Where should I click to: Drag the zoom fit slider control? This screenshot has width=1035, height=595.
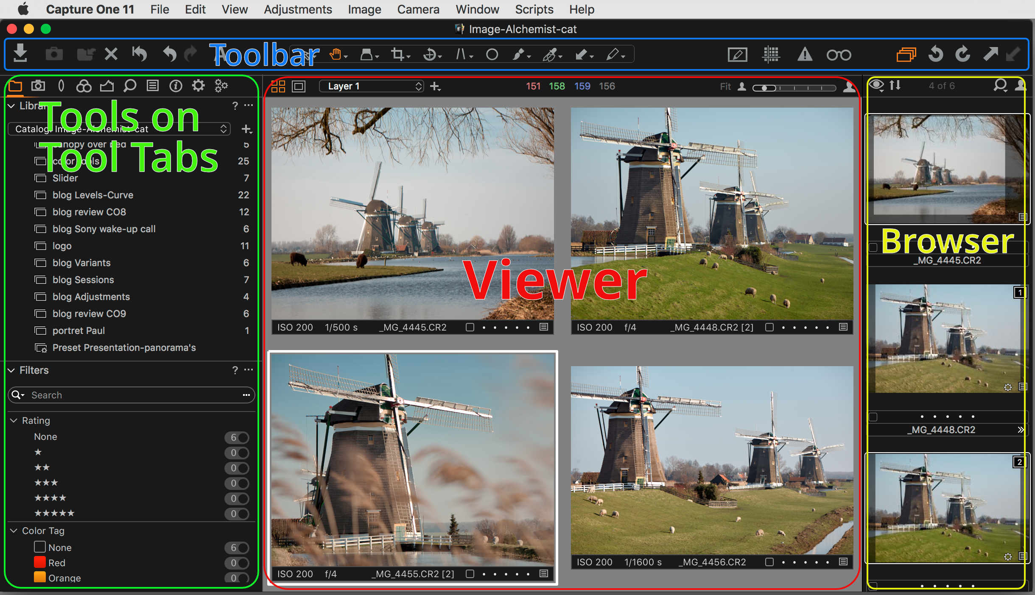point(766,86)
